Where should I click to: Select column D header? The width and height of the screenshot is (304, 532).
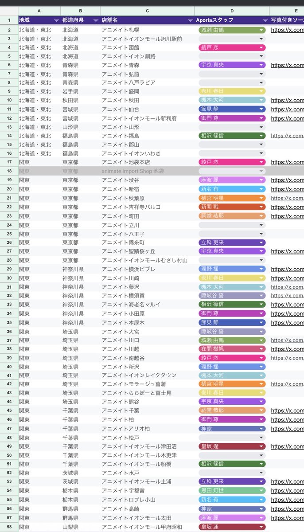pyautogui.click(x=232, y=10)
